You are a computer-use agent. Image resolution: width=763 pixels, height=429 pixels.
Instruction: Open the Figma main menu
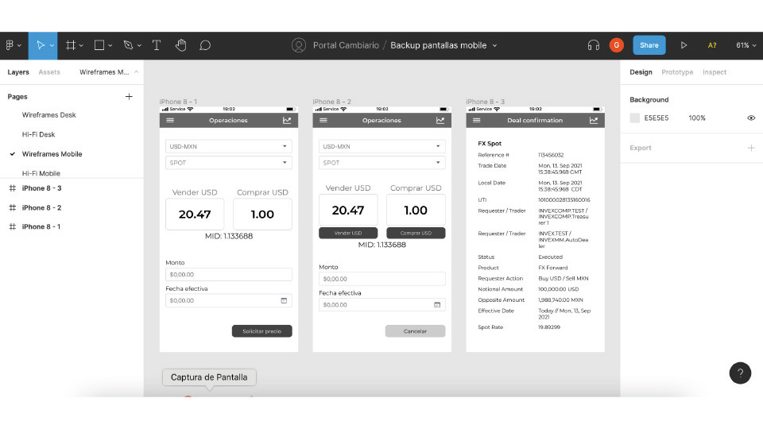coord(13,45)
